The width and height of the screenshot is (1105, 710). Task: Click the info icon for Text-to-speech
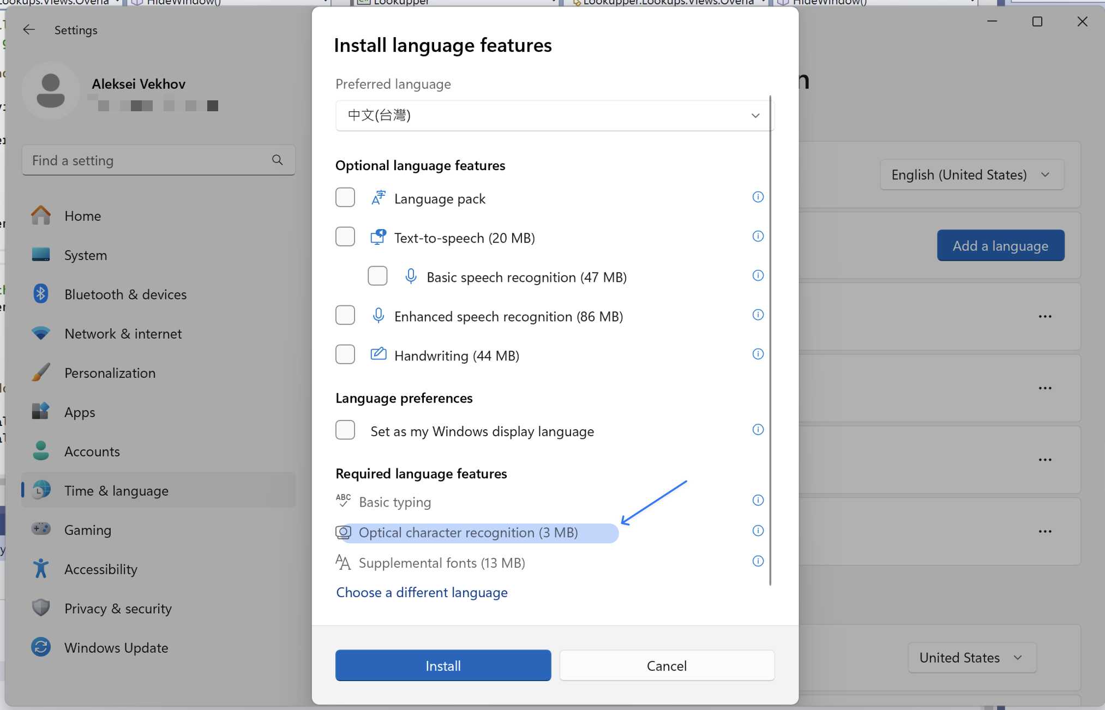pyautogui.click(x=758, y=236)
